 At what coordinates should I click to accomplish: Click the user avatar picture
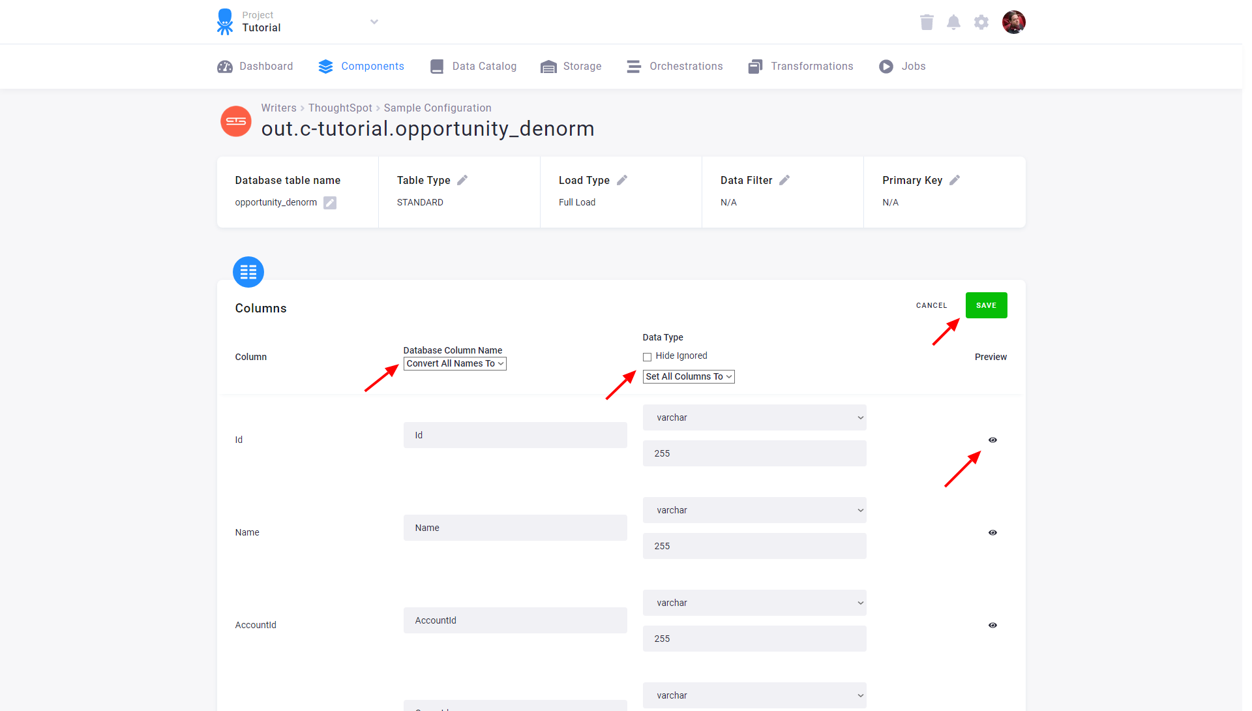click(1013, 22)
